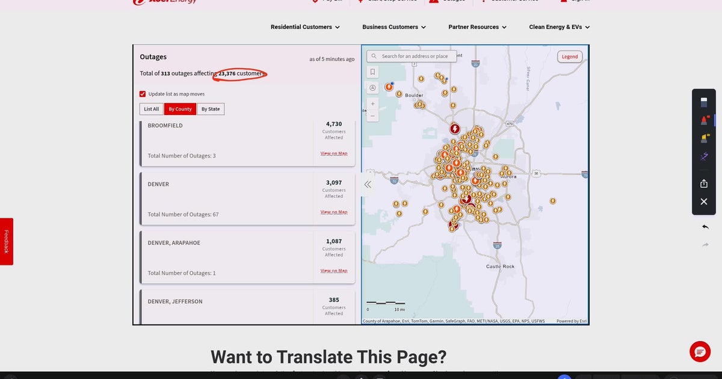Viewport: 722px width, 379px height.
Task: Click the orange outage marker west of Boulder
Action: [x=389, y=87]
